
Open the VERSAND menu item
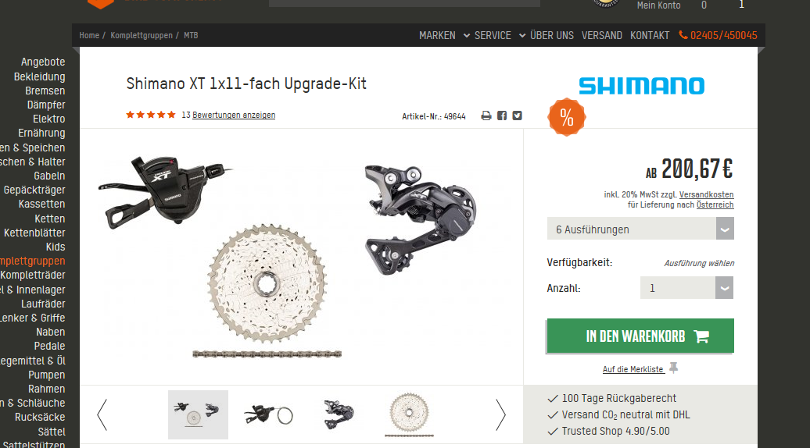point(602,36)
